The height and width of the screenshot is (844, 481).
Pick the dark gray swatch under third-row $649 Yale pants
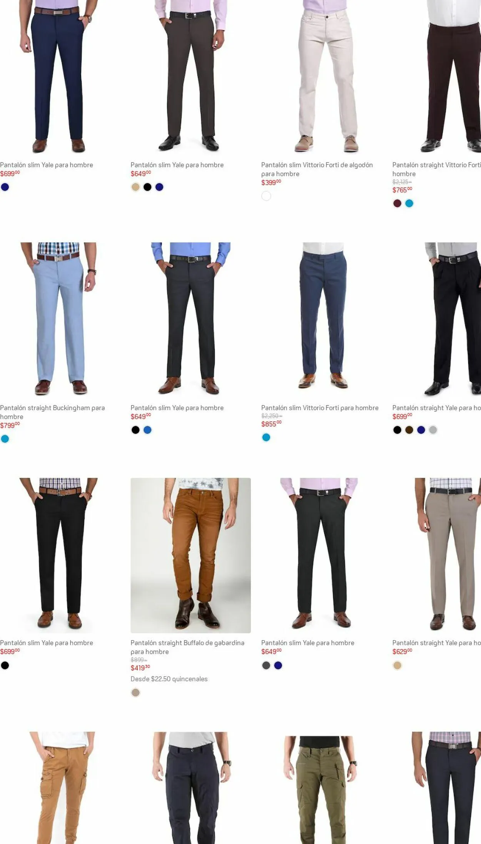pos(266,665)
